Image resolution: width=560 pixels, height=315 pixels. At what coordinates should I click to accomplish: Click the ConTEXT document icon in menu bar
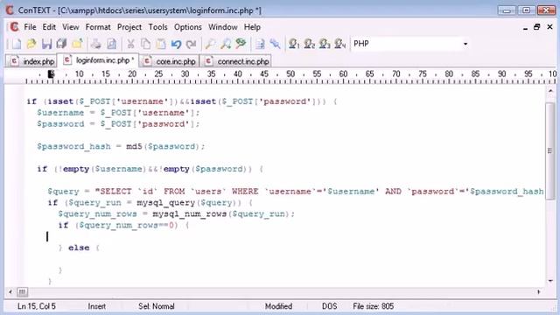pyautogui.click(x=14, y=27)
